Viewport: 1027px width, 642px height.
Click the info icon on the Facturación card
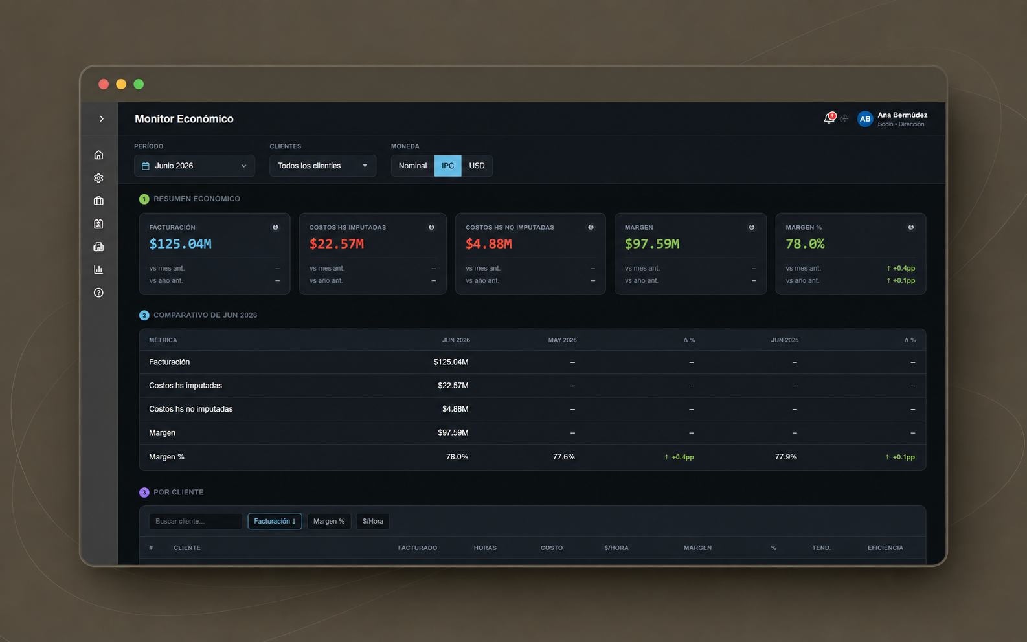pyautogui.click(x=275, y=227)
